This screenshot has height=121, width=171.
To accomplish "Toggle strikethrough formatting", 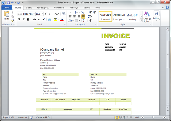I will coord(34,19).
